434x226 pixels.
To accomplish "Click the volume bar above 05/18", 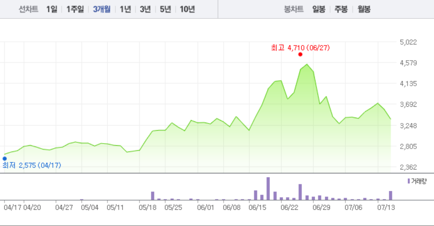I will [153, 195].
